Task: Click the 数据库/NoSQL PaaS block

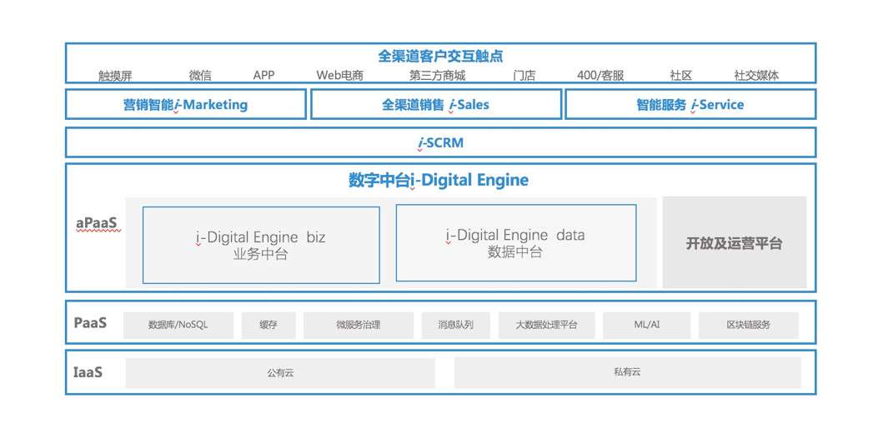Action: pos(178,325)
